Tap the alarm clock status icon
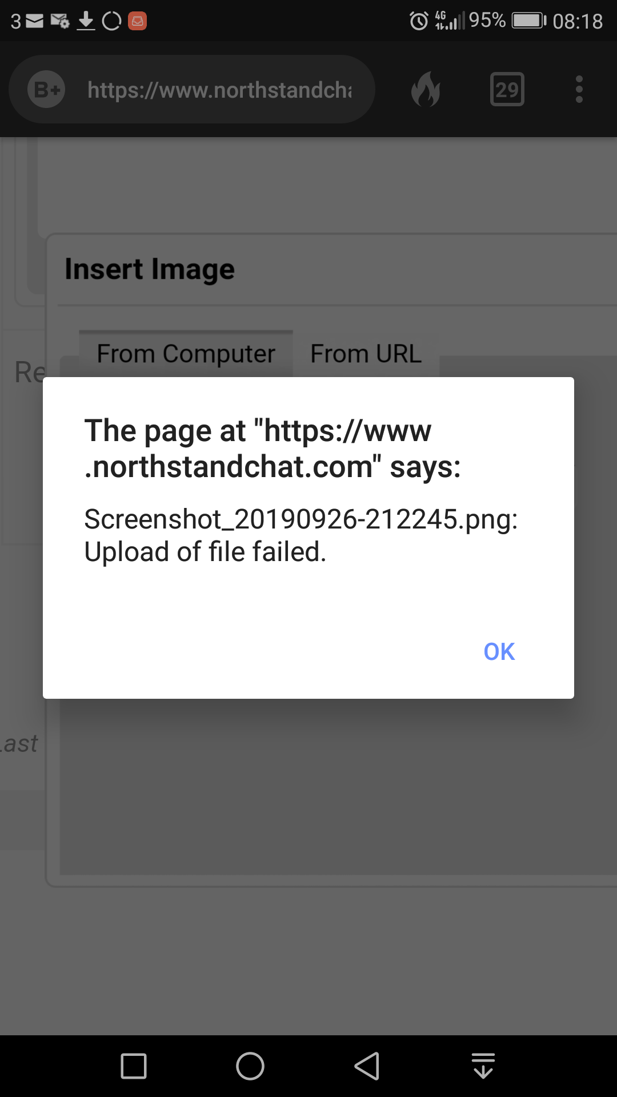Image resolution: width=617 pixels, height=1097 pixels. [419, 21]
